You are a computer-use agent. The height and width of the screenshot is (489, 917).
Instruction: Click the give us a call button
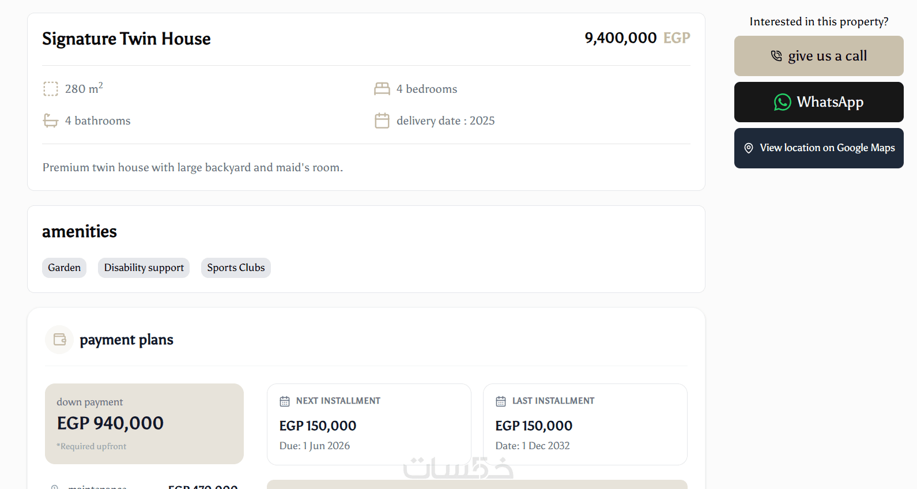tap(818, 56)
